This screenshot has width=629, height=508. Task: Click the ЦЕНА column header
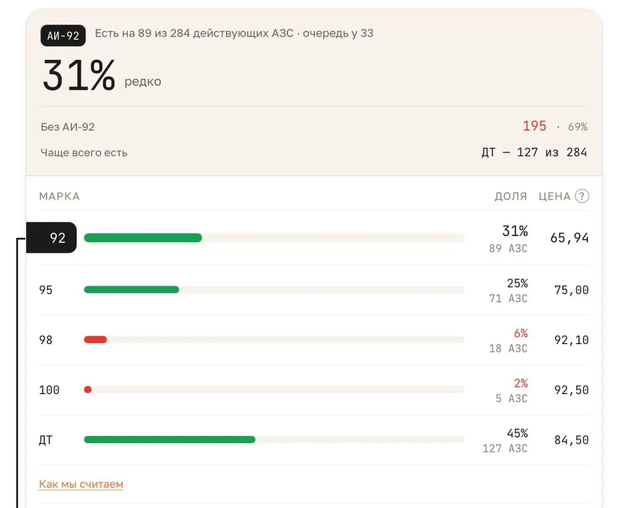[x=554, y=196]
